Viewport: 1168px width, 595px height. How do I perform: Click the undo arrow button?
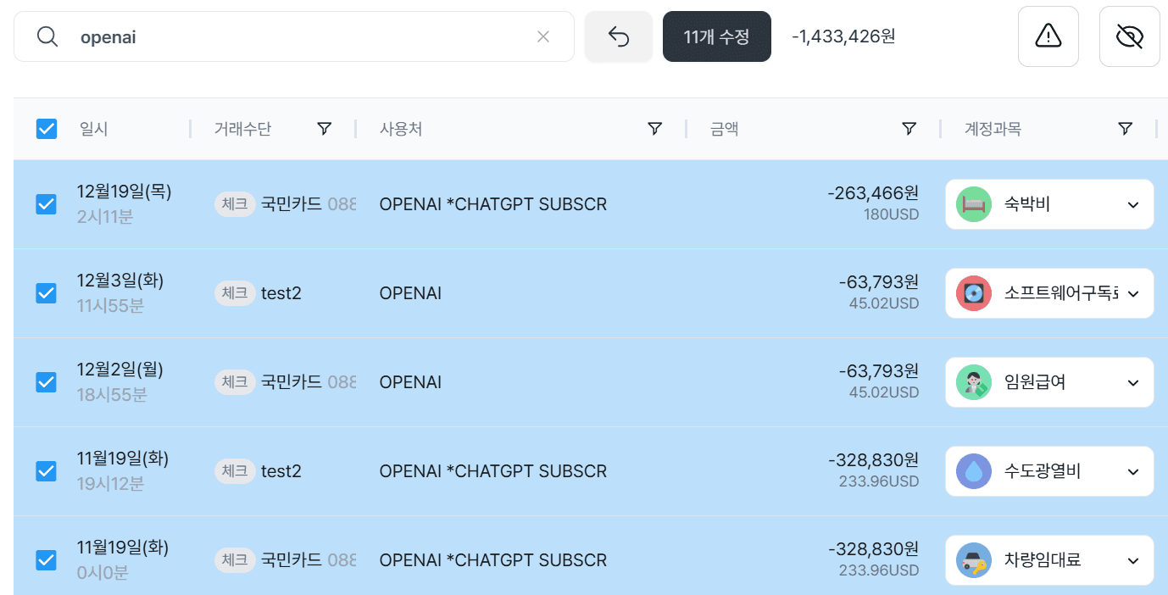point(619,36)
